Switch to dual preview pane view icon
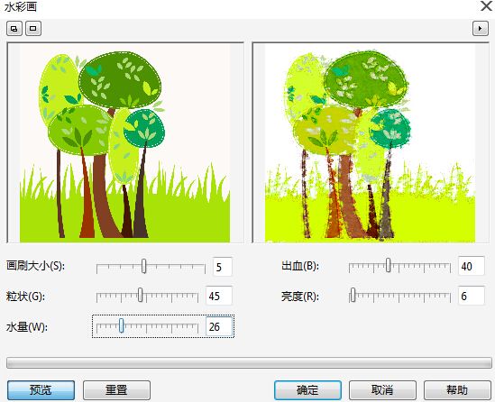 [x=14, y=29]
